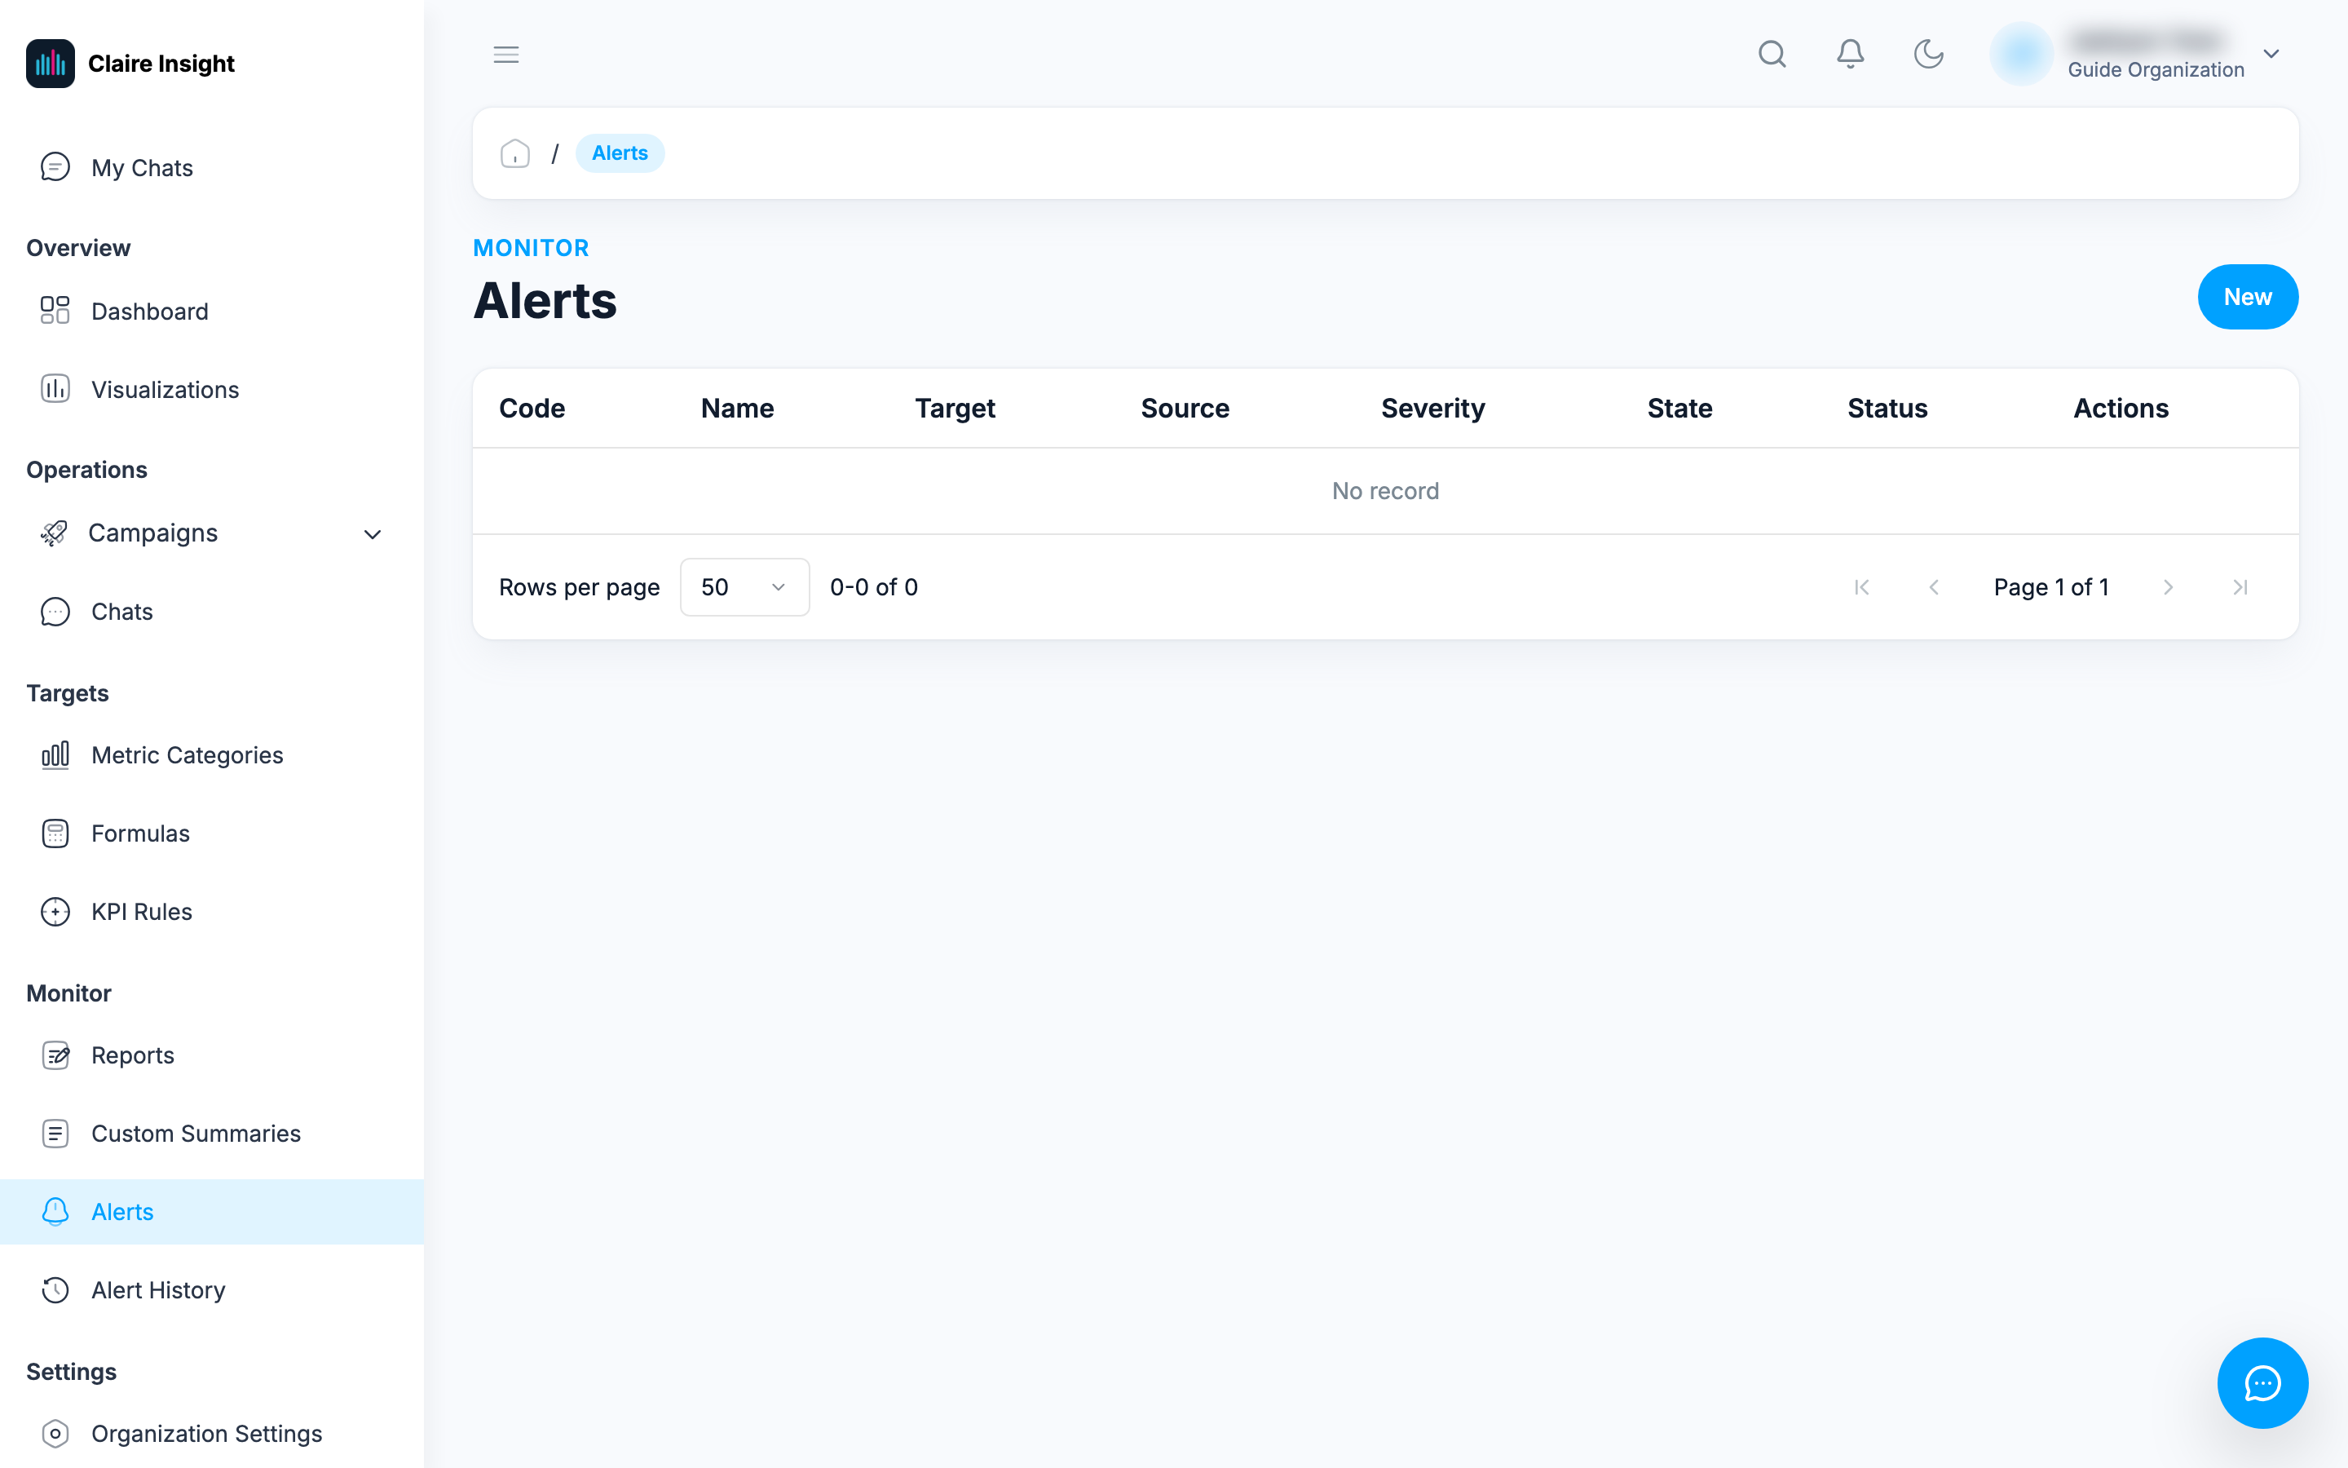Switch to dark mode with moon icon

tap(1929, 53)
